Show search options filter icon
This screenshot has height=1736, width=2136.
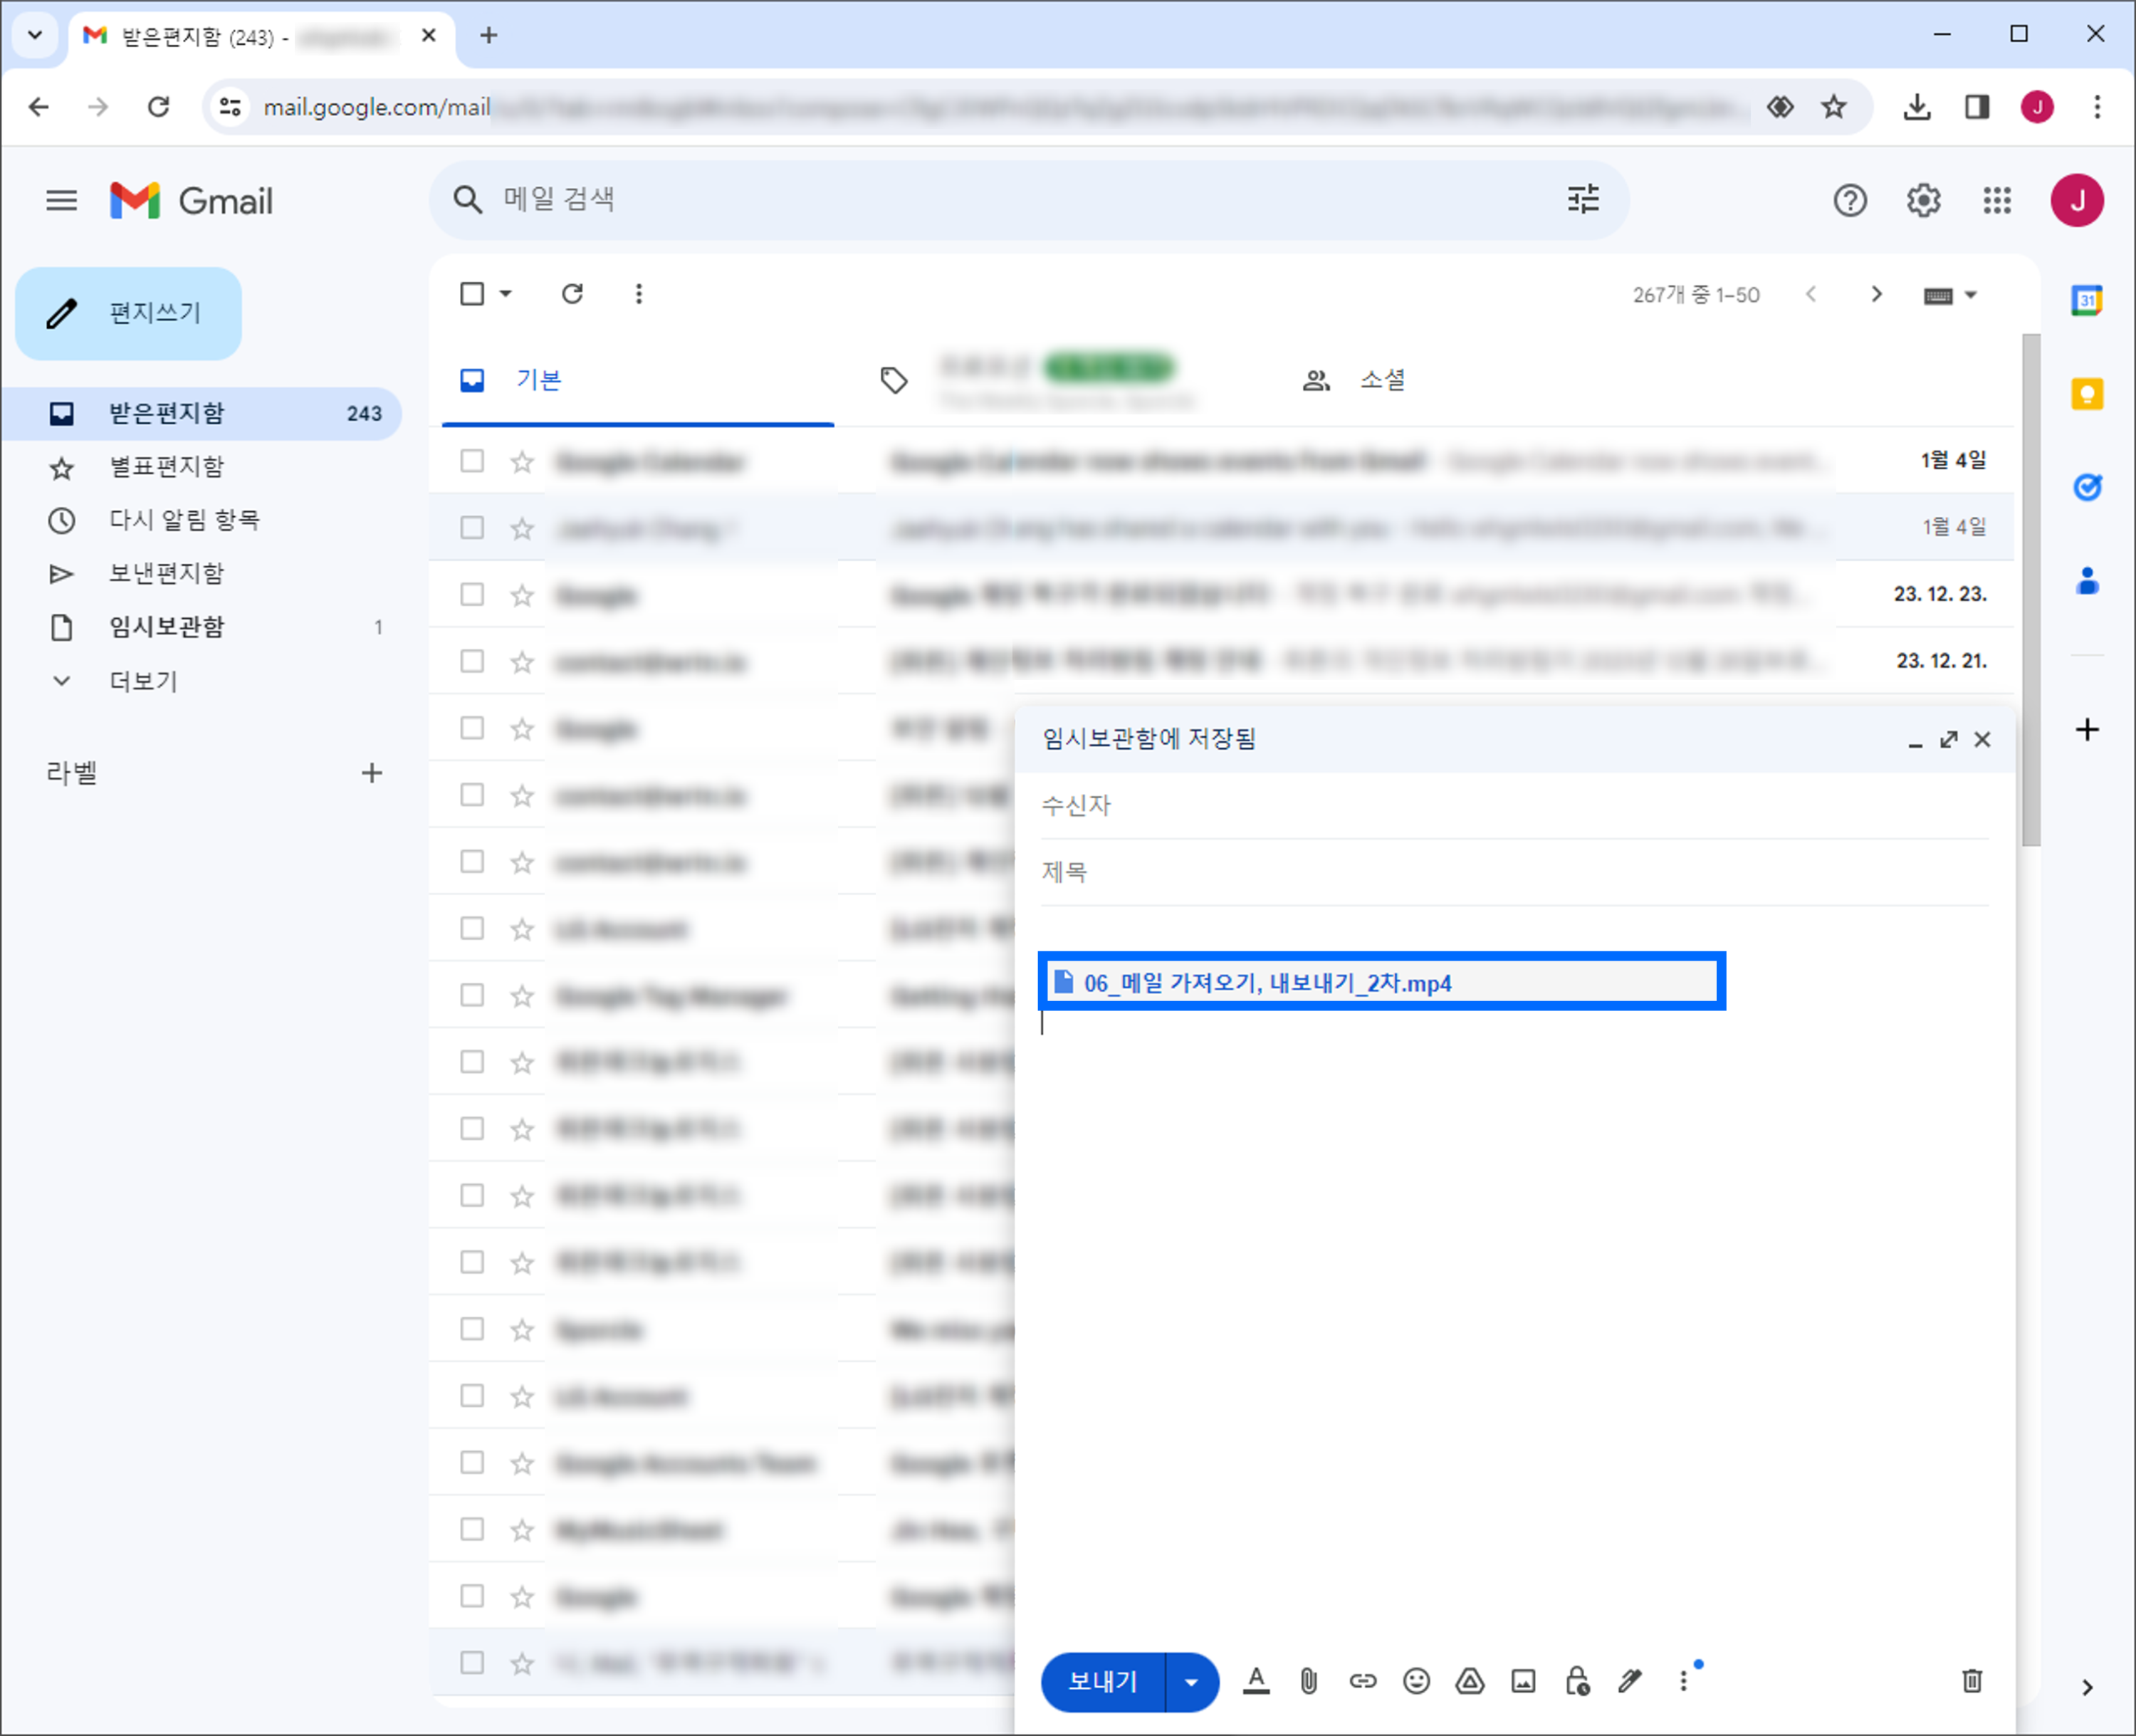tap(1582, 200)
